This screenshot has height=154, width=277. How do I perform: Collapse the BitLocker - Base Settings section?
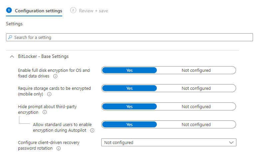[12, 57]
